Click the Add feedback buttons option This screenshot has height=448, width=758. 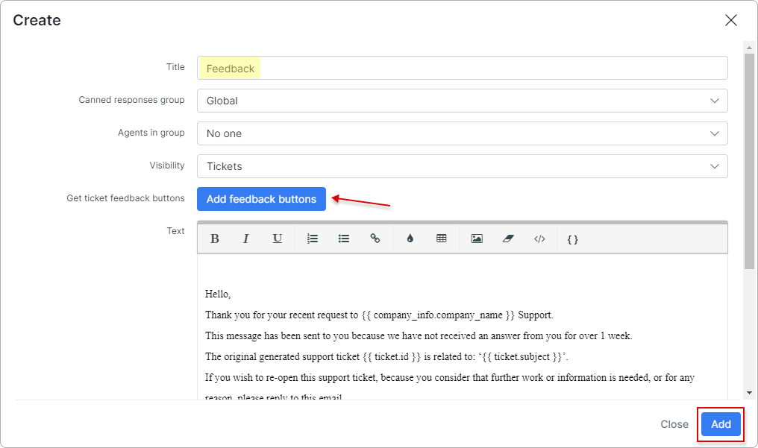[x=261, y=199]
